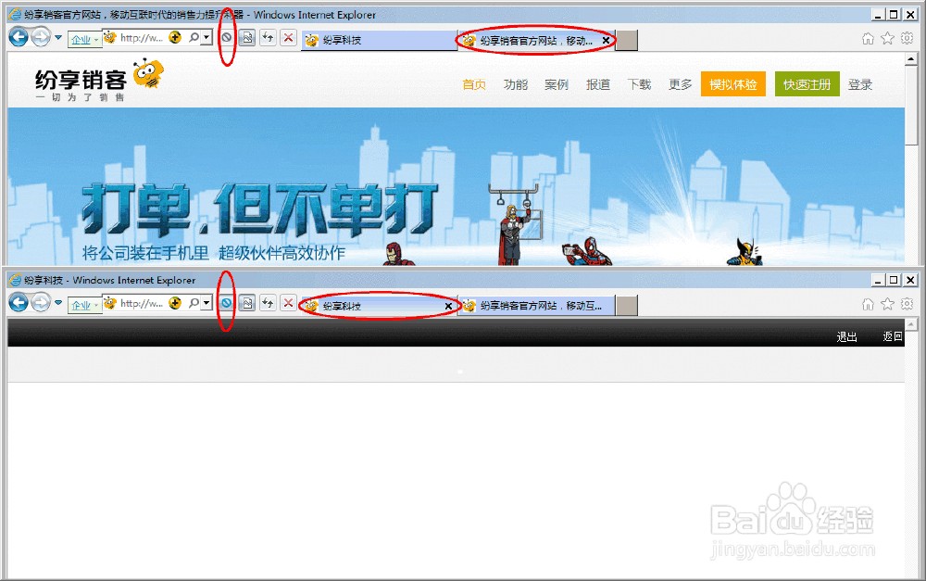Open the address bar history dropdown arrow
This screenshot has width=926, height=581.
(x=206, y=37)
